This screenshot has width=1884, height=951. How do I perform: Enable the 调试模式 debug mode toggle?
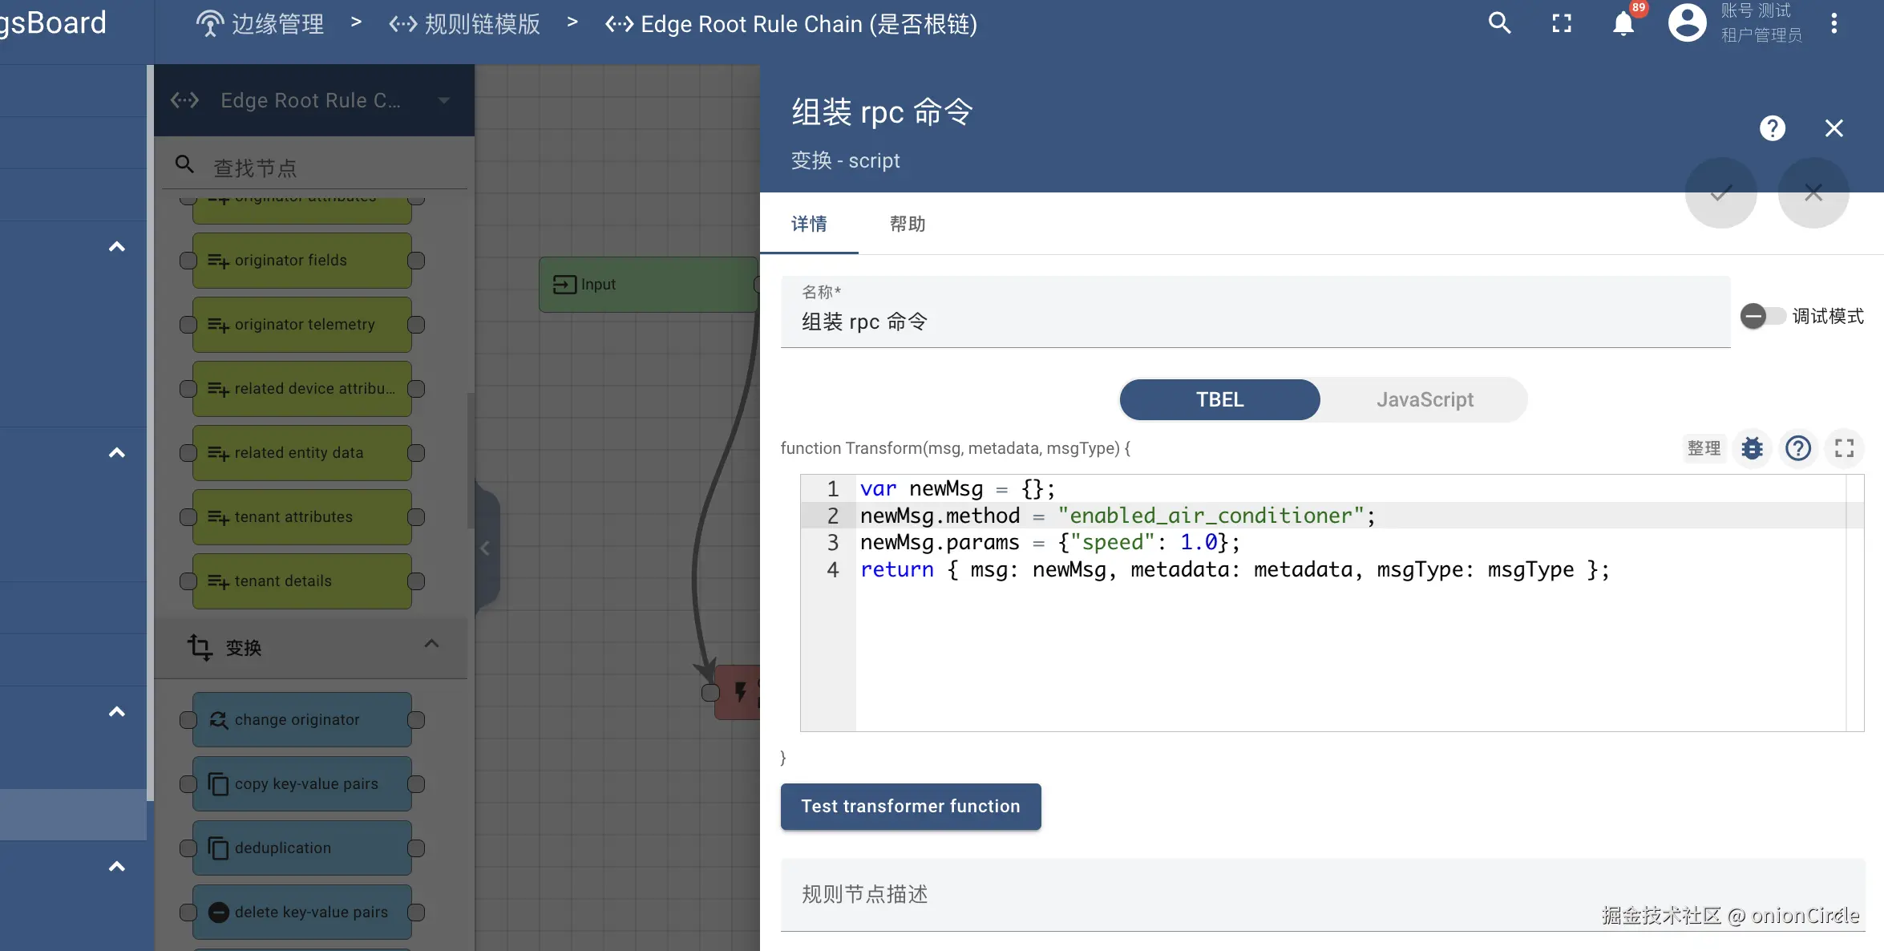point(1761,316)
